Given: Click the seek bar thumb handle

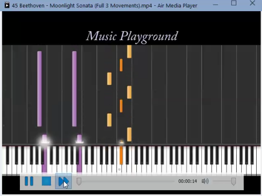Looking at the screenshot, I should pos(79,181).
